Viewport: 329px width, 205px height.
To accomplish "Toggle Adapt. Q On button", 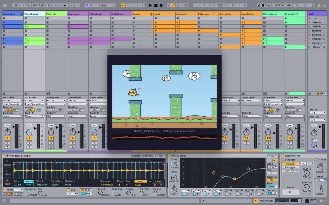I will 272,180.
